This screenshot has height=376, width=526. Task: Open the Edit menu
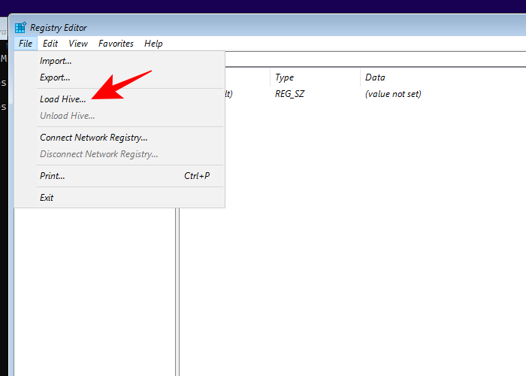50,44
